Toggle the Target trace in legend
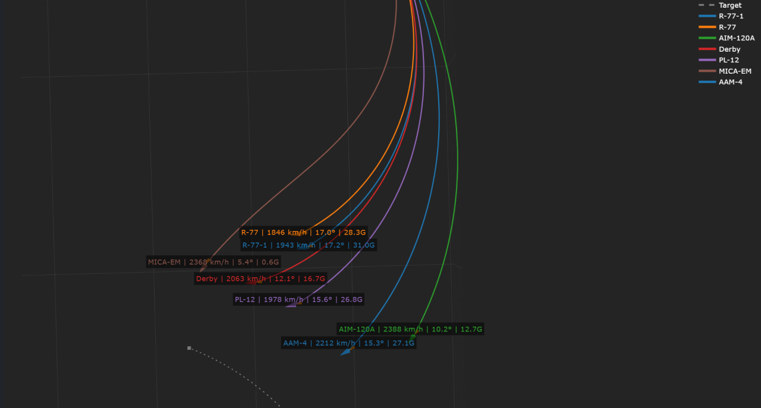The width and height of the screenshot is (761, 408). click(729, 5)
